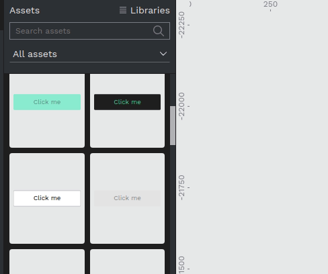Click the empty asset card at bottom right
The width and height of the screenshot is (328, 274).
coord(127,262)
